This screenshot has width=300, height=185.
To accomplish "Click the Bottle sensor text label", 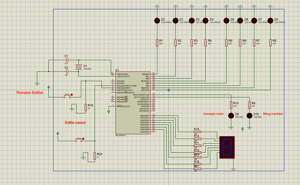I will coord(75,123).
